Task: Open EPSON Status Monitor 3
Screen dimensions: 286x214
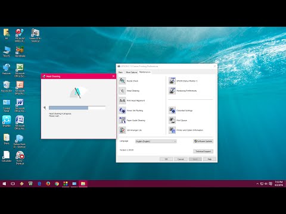Action: click(x=172, y=81)
